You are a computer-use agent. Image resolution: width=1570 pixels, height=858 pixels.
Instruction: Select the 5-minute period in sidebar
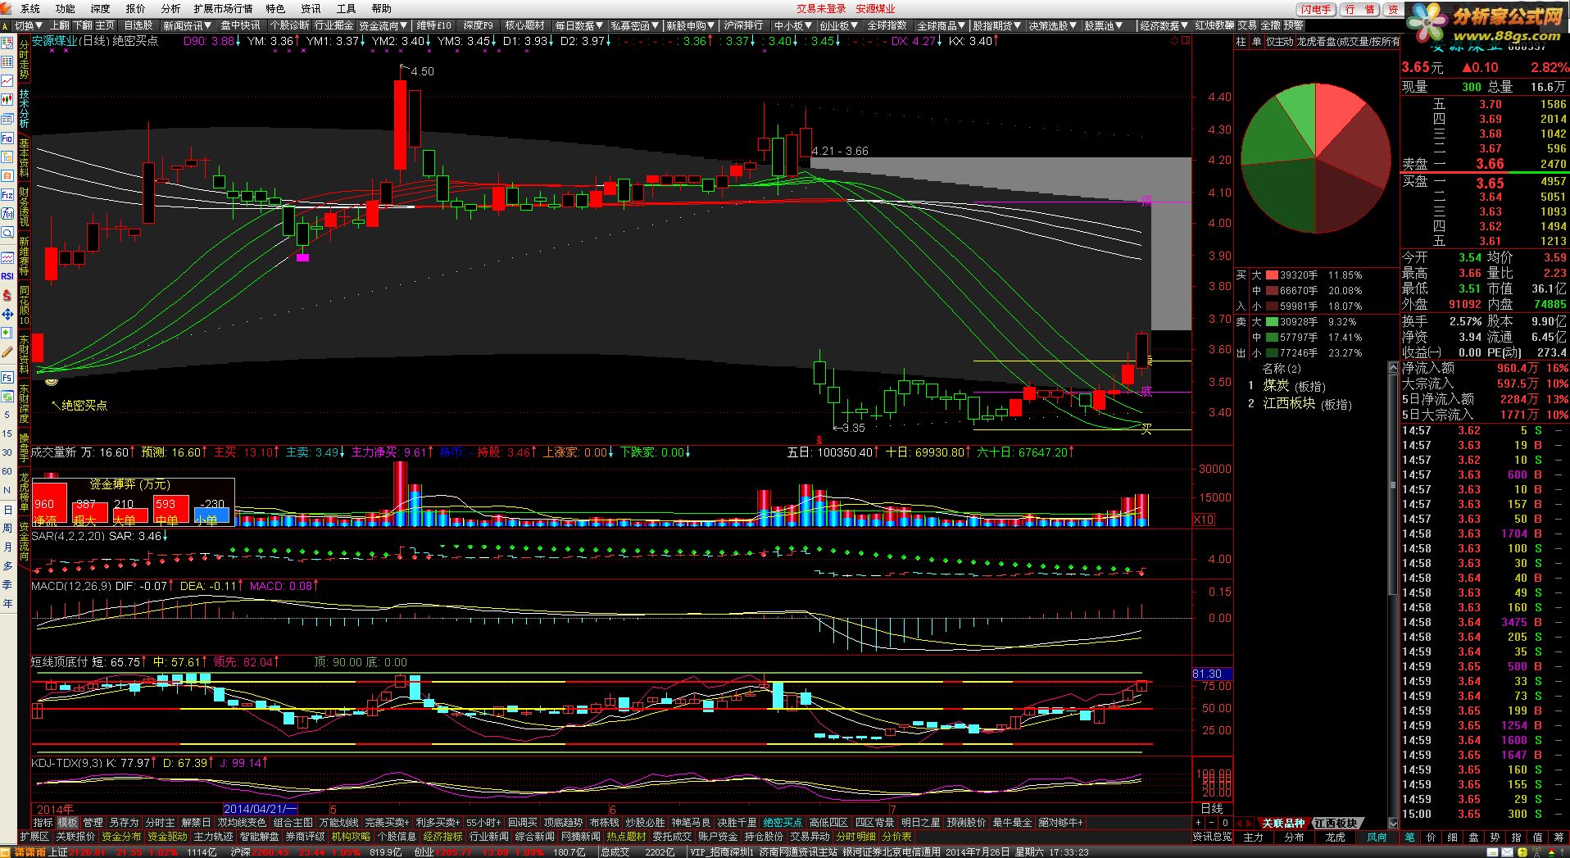click(7, 415)
